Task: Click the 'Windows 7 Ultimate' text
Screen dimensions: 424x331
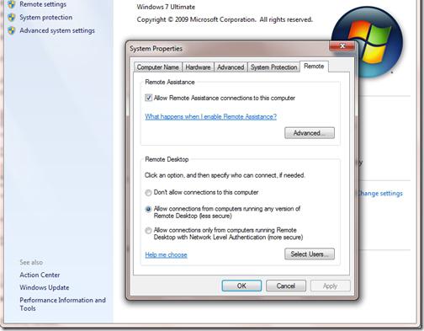Action: click(166, 7)
